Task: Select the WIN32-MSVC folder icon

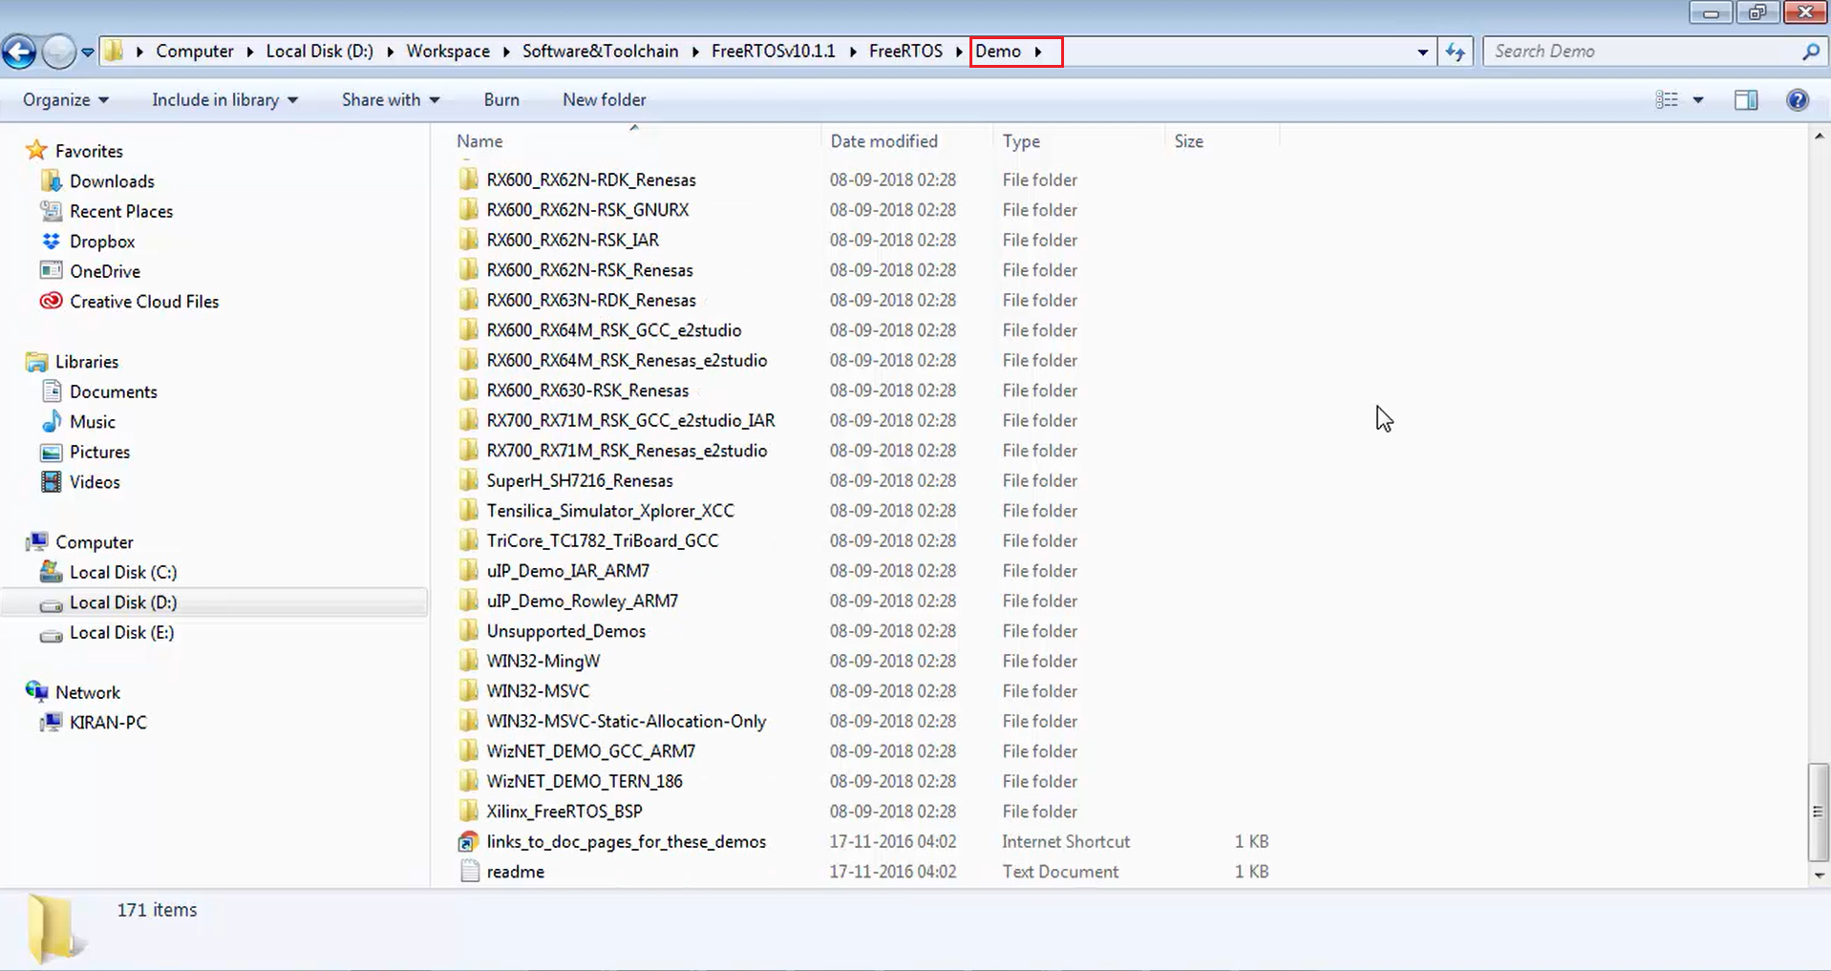Action: 468,691
